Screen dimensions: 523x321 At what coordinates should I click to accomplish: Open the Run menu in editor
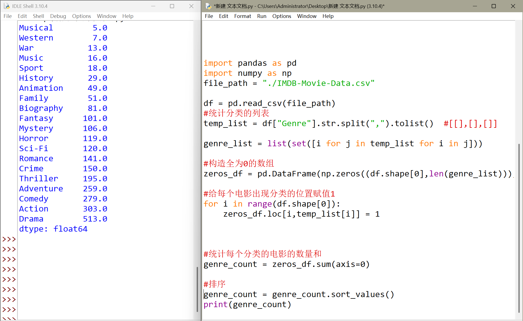[261, 16]
